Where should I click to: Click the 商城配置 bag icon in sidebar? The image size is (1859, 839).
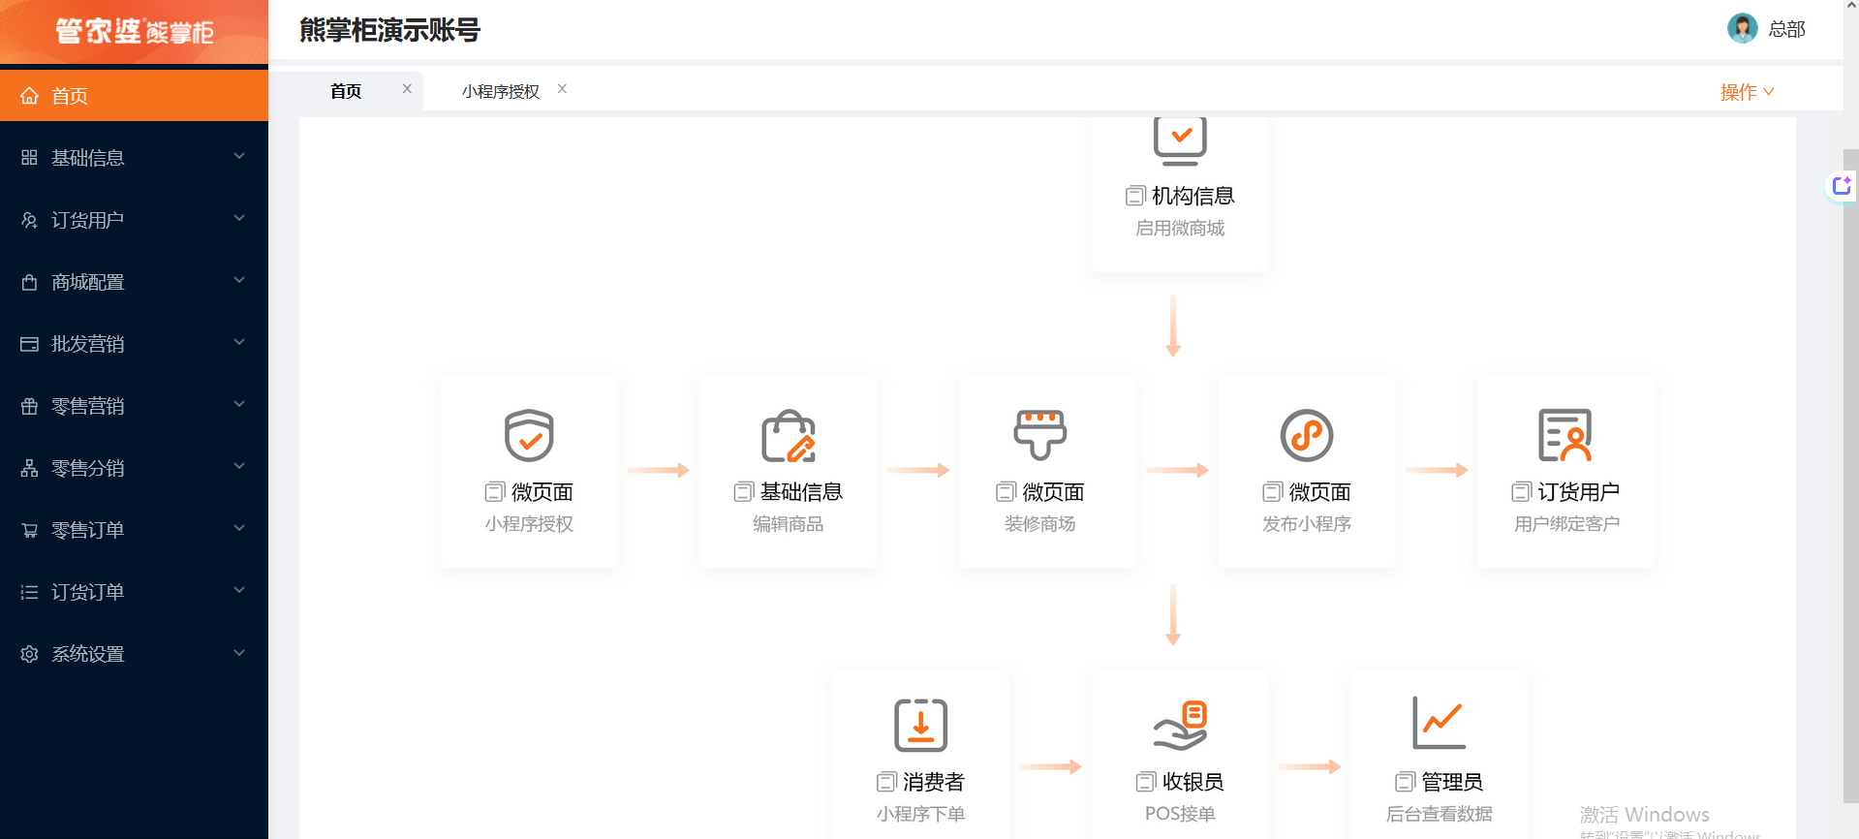pos(30,282)
